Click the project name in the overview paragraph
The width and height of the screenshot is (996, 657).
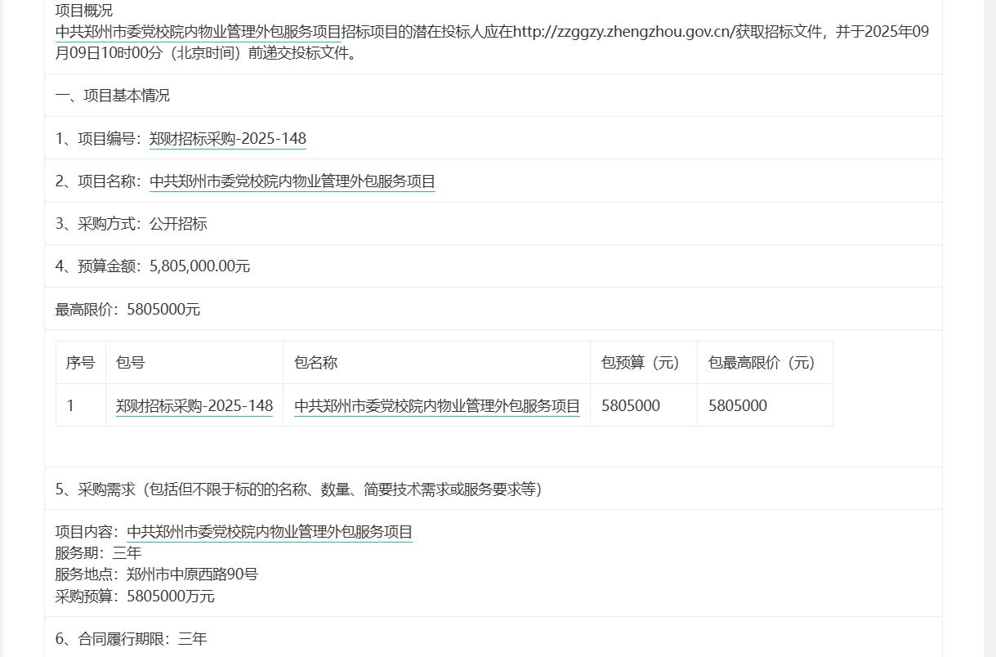point(198,32)
